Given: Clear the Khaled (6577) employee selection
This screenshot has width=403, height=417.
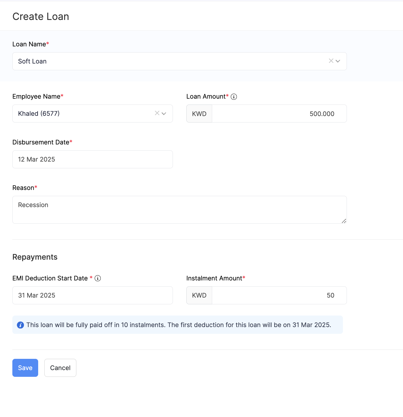Looking at the screenshot, I should tap(157, 113).
